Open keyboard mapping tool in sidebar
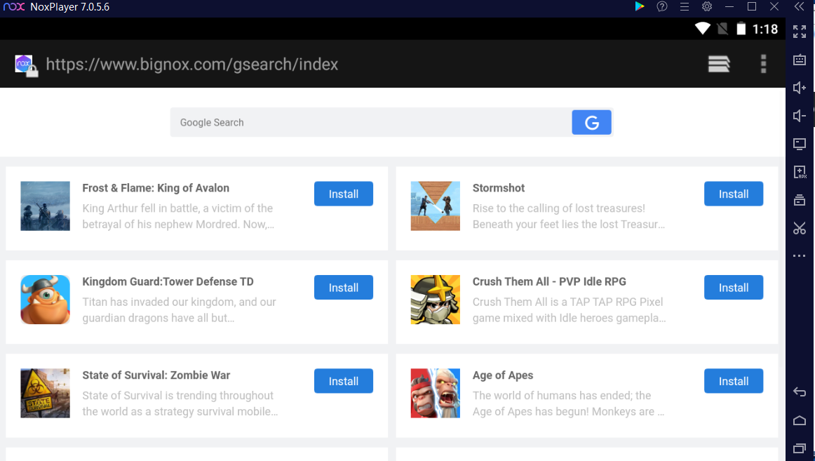Viewport: 815px width, 461px height. 800,60
